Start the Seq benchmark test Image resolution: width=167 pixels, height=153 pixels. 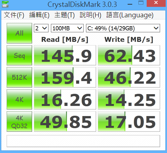click(x=19, y=55)
